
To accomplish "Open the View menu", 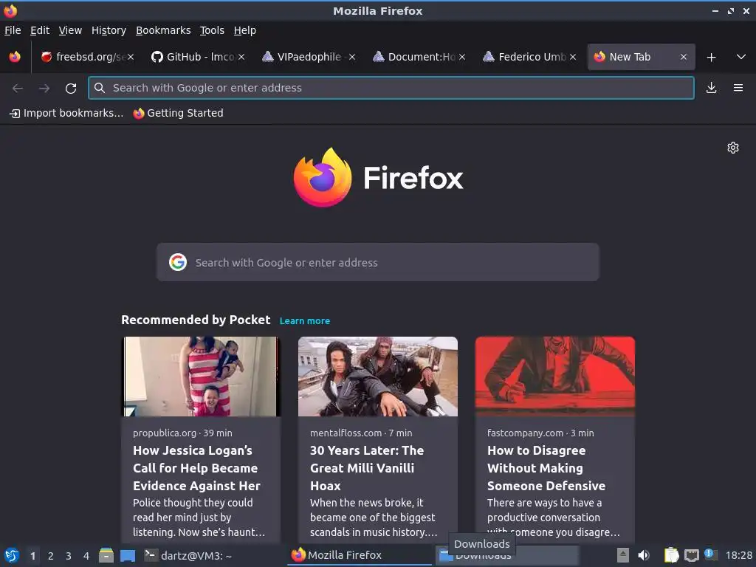I will (70, 30).
